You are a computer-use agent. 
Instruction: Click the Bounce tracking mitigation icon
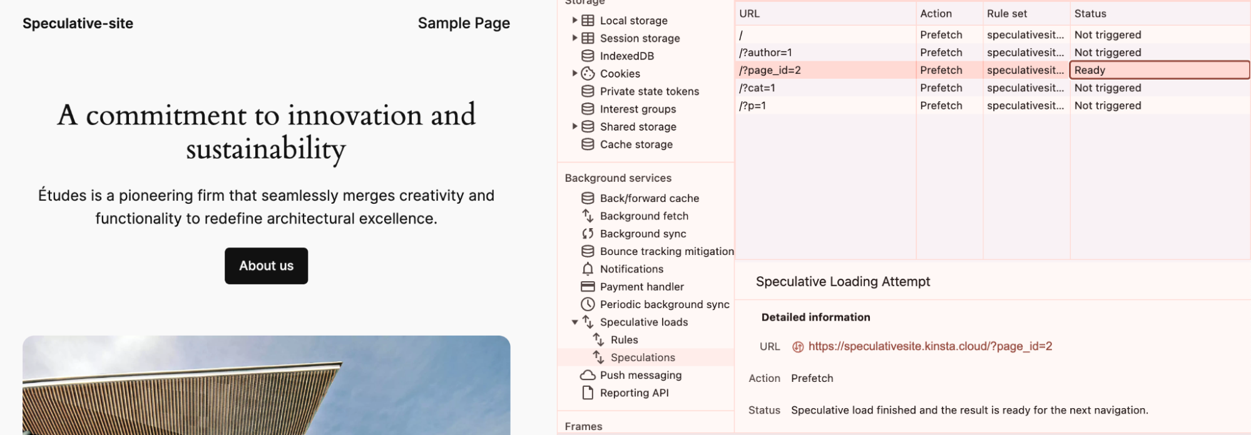click(588, 251)
